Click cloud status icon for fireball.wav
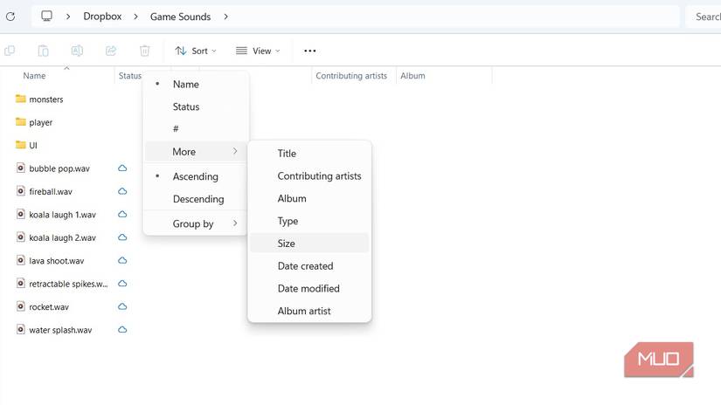 122,191
